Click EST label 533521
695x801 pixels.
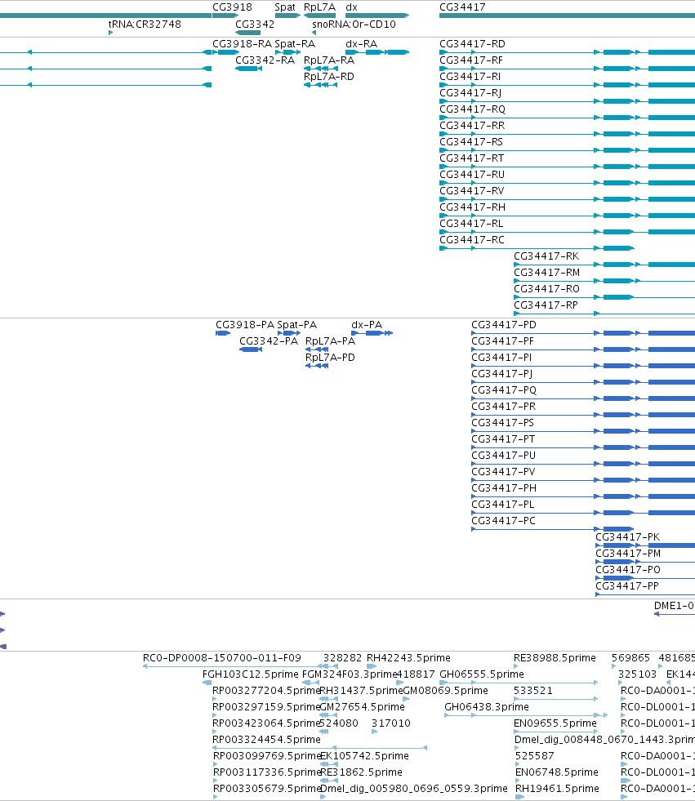[x=533, y=691]
